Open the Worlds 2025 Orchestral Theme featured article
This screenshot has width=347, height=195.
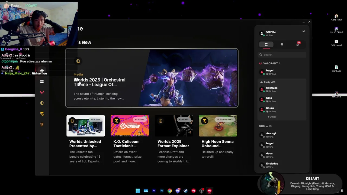point(152,78)
